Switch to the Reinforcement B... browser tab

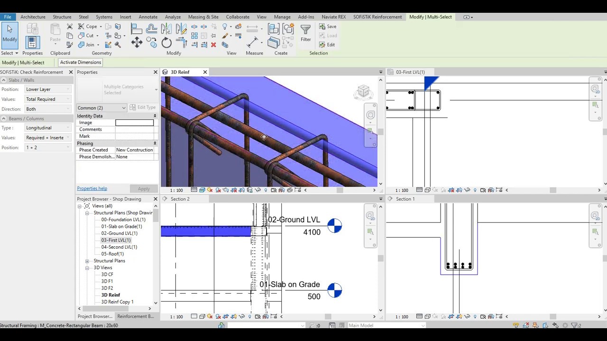pos(135,316)
